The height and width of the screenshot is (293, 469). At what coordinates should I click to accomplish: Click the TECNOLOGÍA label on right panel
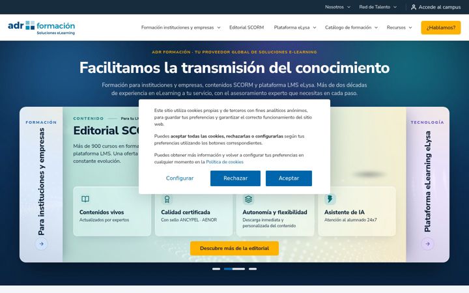(427, 122)
